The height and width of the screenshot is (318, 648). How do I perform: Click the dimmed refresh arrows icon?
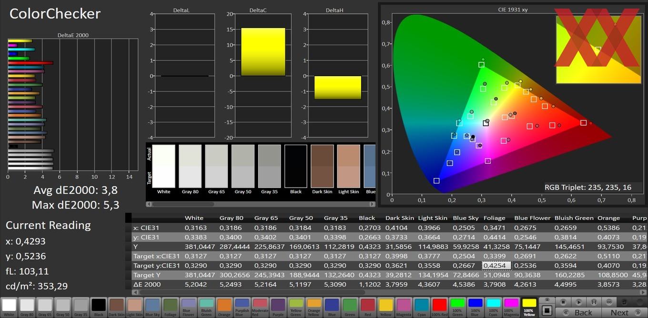(x=624, y=302)
